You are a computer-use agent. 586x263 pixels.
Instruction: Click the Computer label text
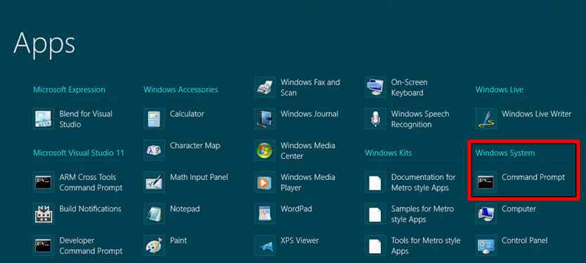coord(519,209)
